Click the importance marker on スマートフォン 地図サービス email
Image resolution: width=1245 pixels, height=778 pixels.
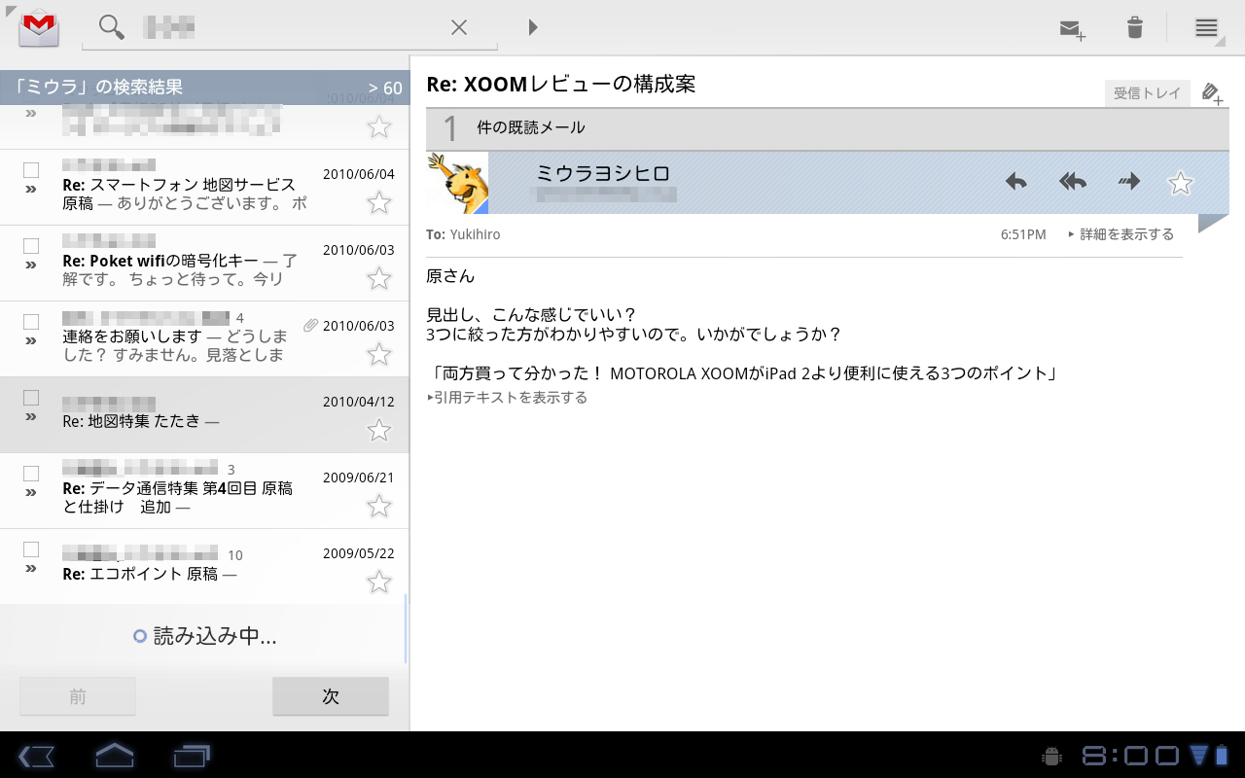pos(31,189)
